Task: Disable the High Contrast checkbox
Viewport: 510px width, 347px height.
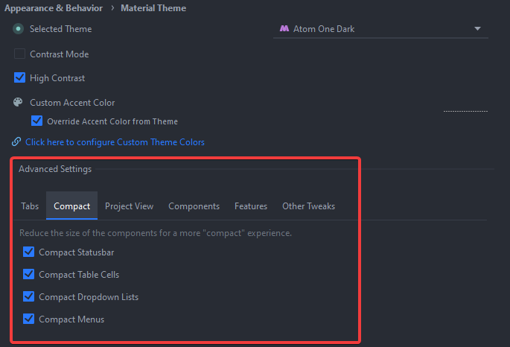Action: pyautogui.click(x=19, y=78)
